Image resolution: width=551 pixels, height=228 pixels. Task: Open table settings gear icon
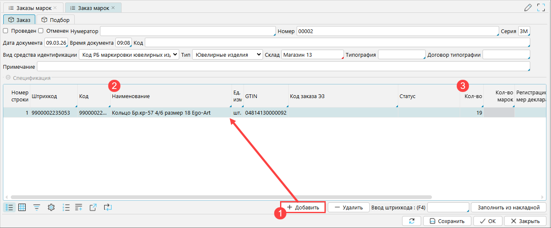(x=51, y=208)
